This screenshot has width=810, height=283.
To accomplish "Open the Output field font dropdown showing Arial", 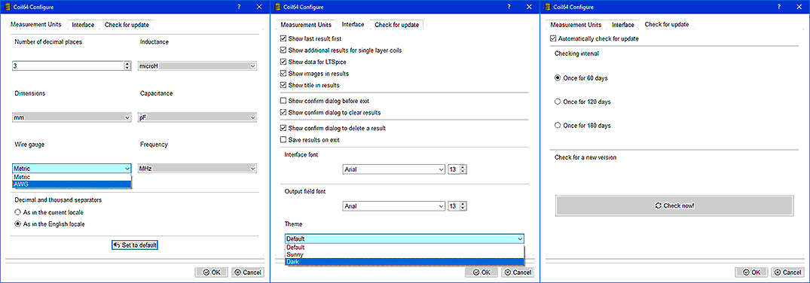I will pyautogui.click(x=393, y=206).
